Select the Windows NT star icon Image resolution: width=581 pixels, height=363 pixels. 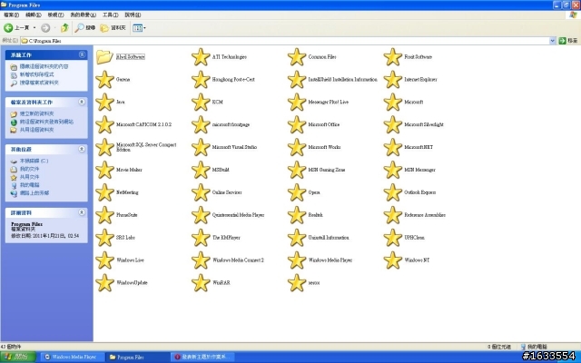pos(393,260)
